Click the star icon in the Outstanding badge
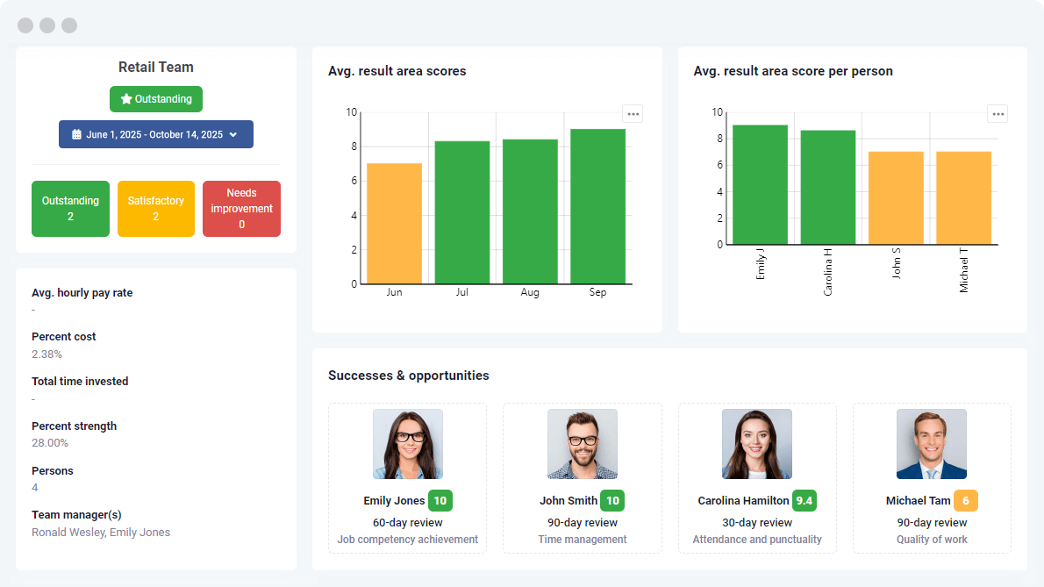 (126, 99)
